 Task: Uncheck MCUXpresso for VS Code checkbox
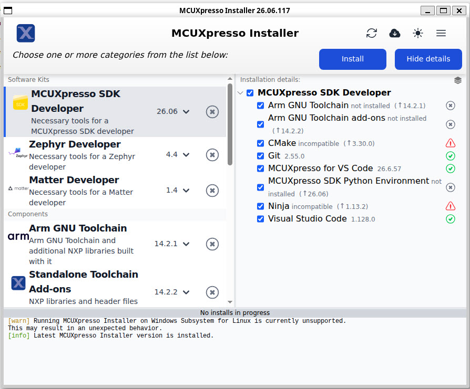[260, 169]
